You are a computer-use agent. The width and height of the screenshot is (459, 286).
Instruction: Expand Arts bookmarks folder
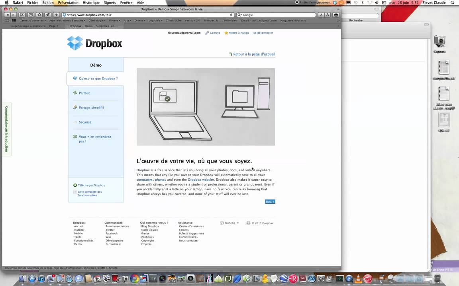(x=127, y=20)
